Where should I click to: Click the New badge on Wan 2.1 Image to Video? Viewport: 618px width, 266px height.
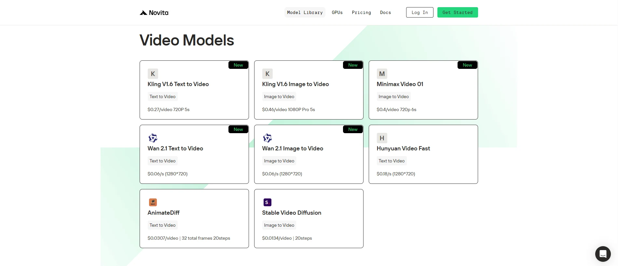pos(353,129)
